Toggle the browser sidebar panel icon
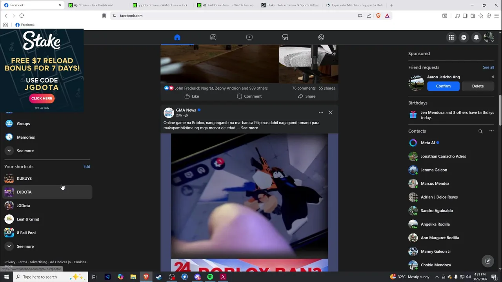The width and height of the screenshot is (502, 282). 465,16
